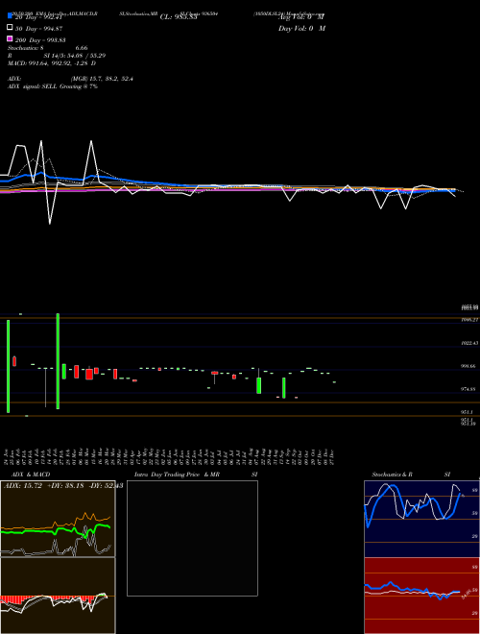Open the red RSI chart panel
The image size is (480, 634).
421,596
